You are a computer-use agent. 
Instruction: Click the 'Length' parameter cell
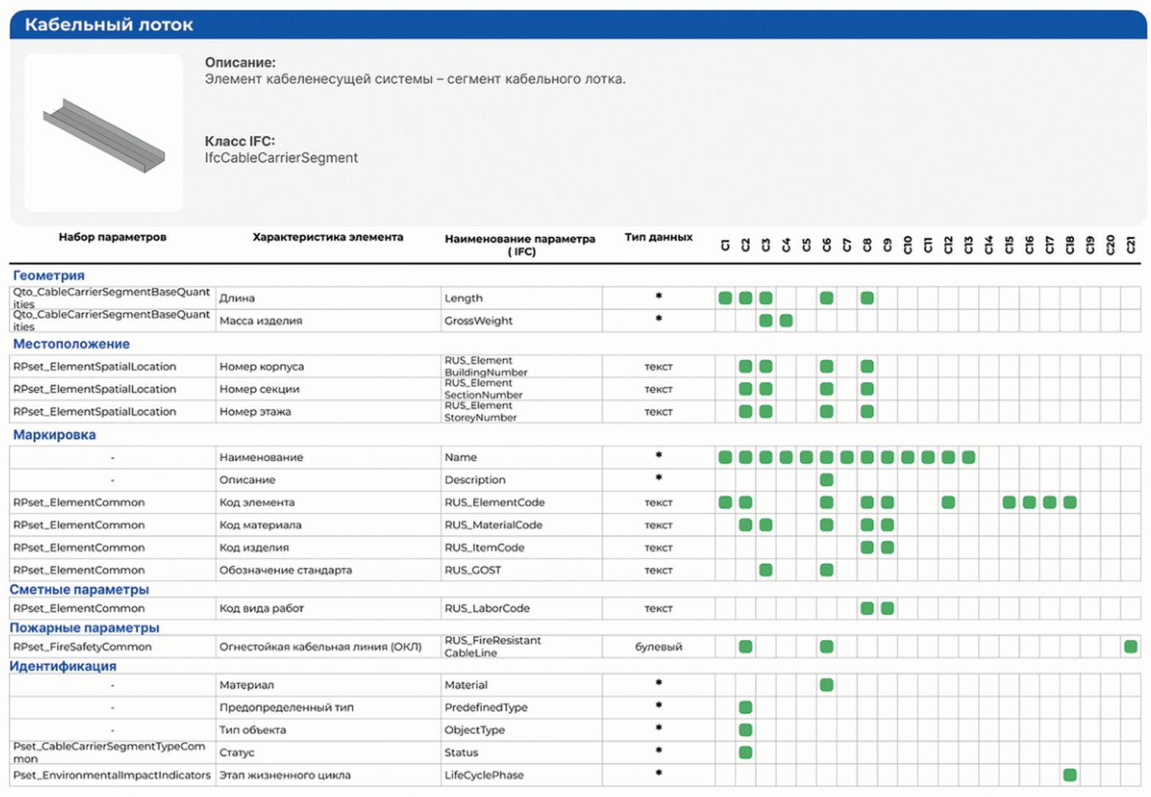pyautogui.click(x=521, y=298)
